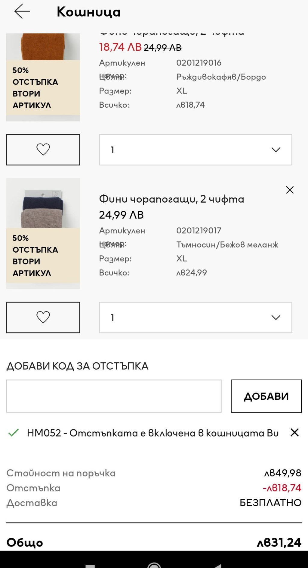Open second item title Фини чорапогащи
308x568 pixels.
click(x=171, y=199)
